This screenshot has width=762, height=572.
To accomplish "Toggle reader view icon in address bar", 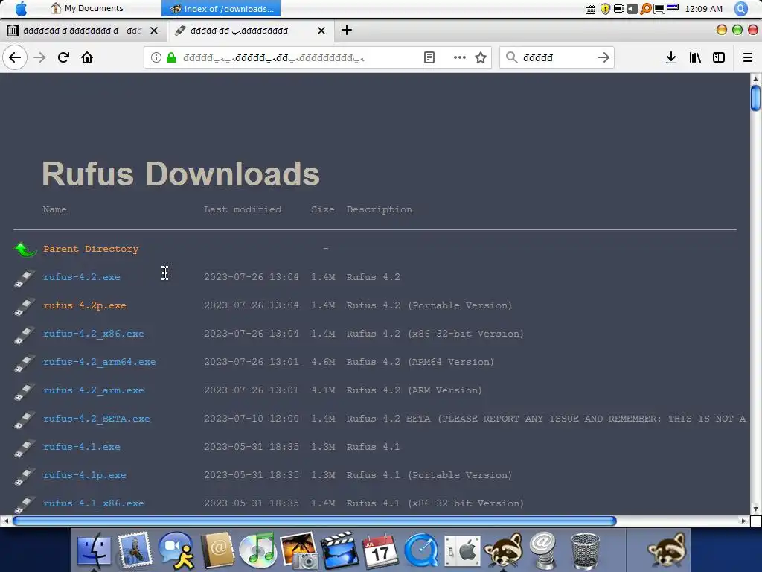I will tap(429, 57).
